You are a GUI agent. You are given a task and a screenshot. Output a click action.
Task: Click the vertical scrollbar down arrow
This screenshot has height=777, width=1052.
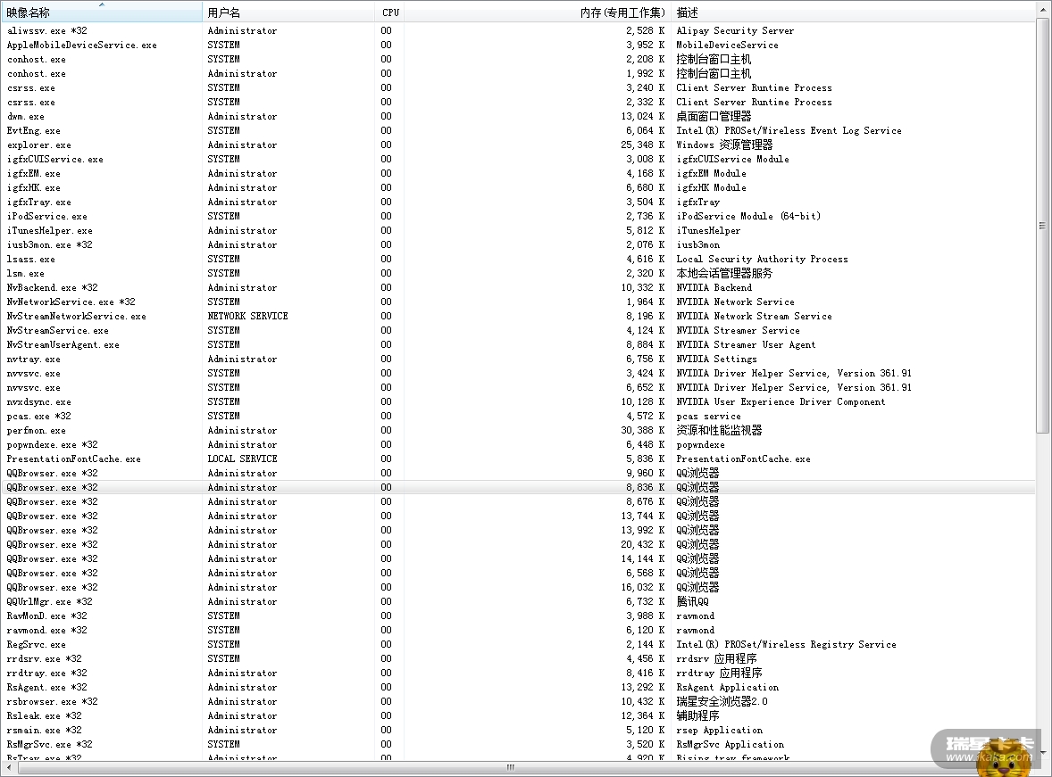pos(1042,753)
